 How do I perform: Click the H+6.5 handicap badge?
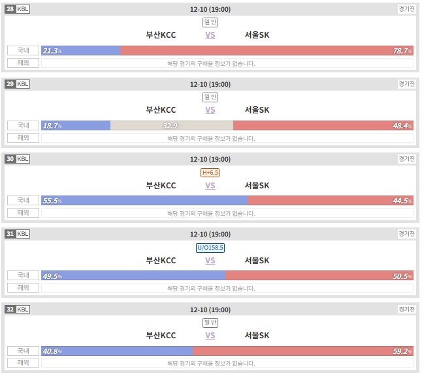pos(210,173)
